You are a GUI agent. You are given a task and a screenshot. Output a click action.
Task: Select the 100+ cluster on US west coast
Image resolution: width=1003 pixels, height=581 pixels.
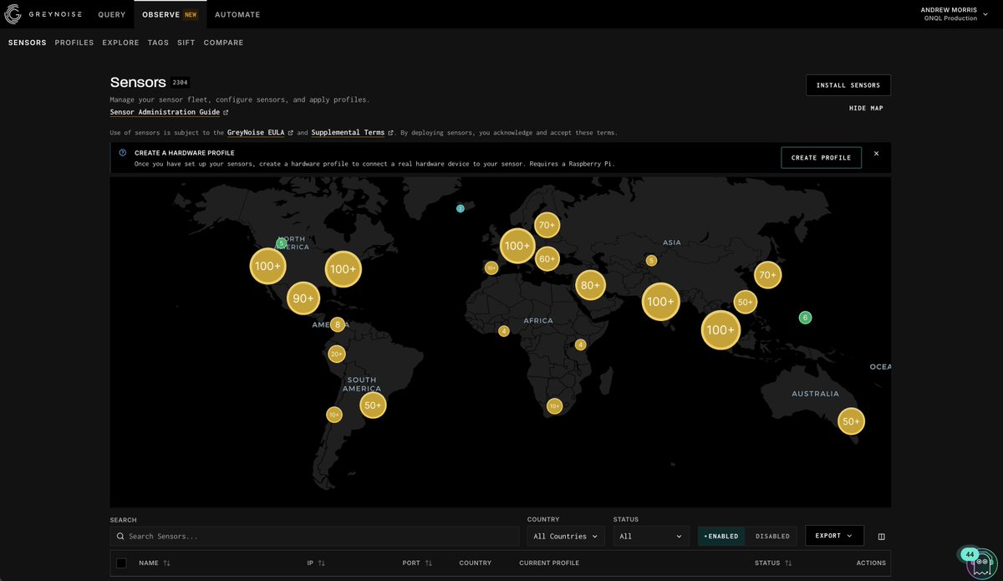267,267
